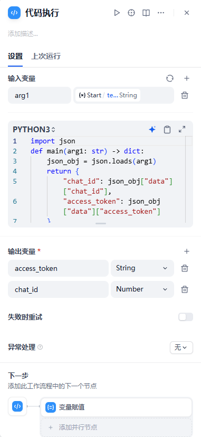Copy code using clipboard icon
201x437 pixels.
[167, 129]
